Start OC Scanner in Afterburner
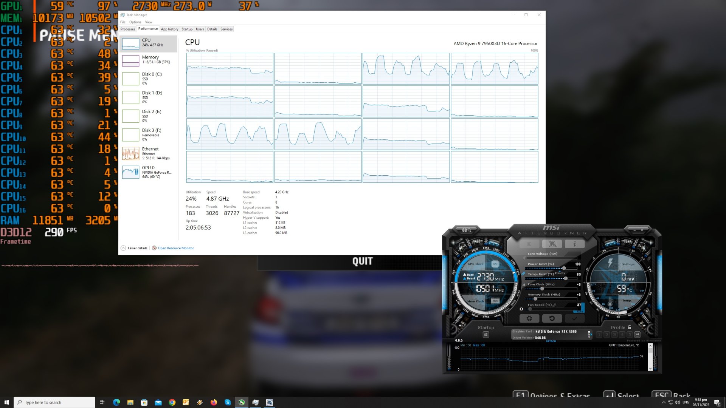Image resolution: width=726 pixels, height=408 pixels. [467, 230]
